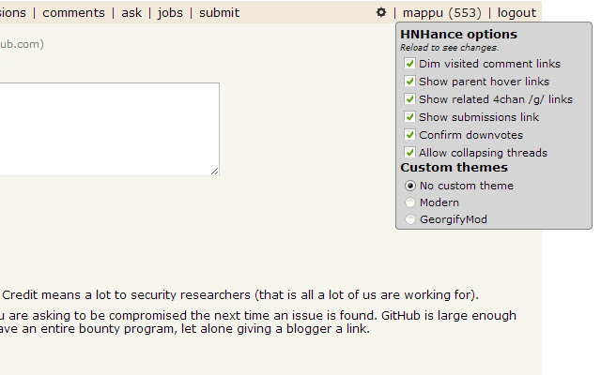Toggle Confirm downvotes checkbox

click(409, 135)
